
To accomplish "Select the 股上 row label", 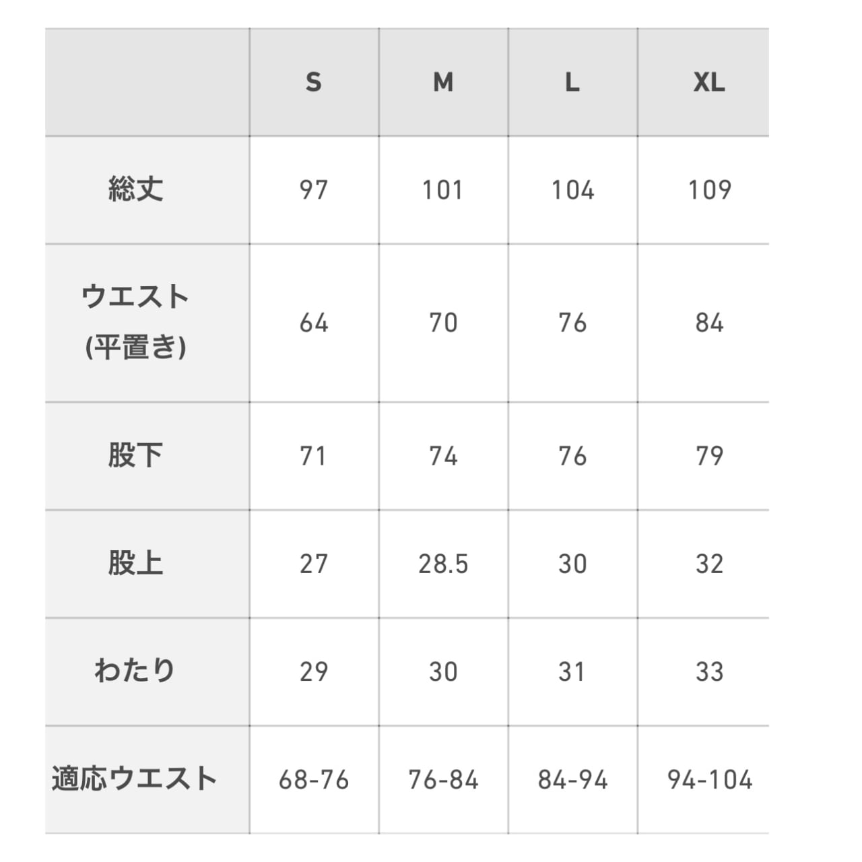I will [x=135, y=563].
